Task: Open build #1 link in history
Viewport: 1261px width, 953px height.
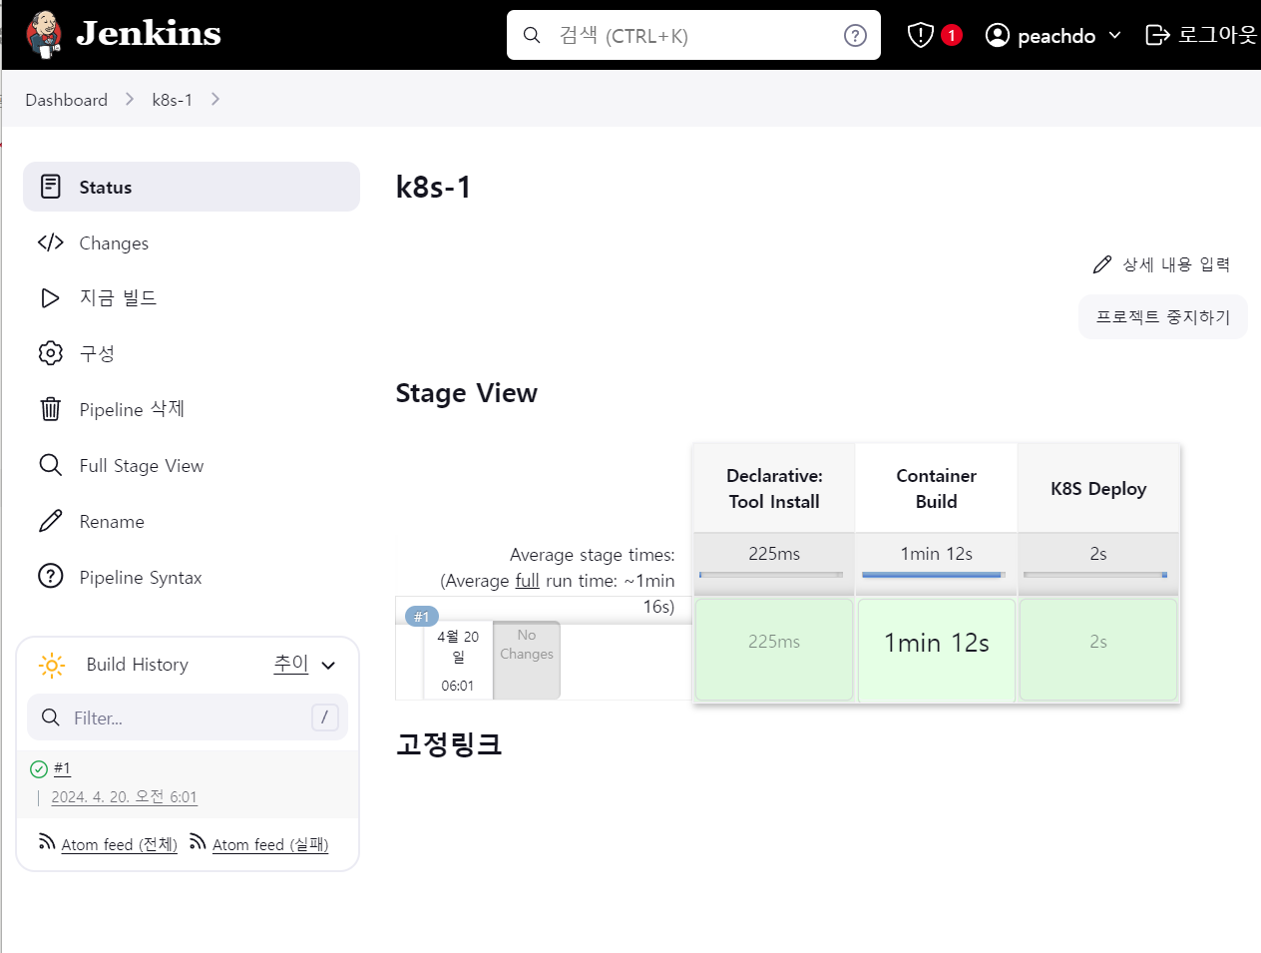Action: 62,768
